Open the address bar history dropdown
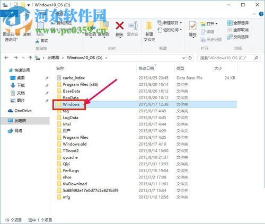The width and height of the screenshot is (265, 224). pyautogui.click(x=184, y=58)
